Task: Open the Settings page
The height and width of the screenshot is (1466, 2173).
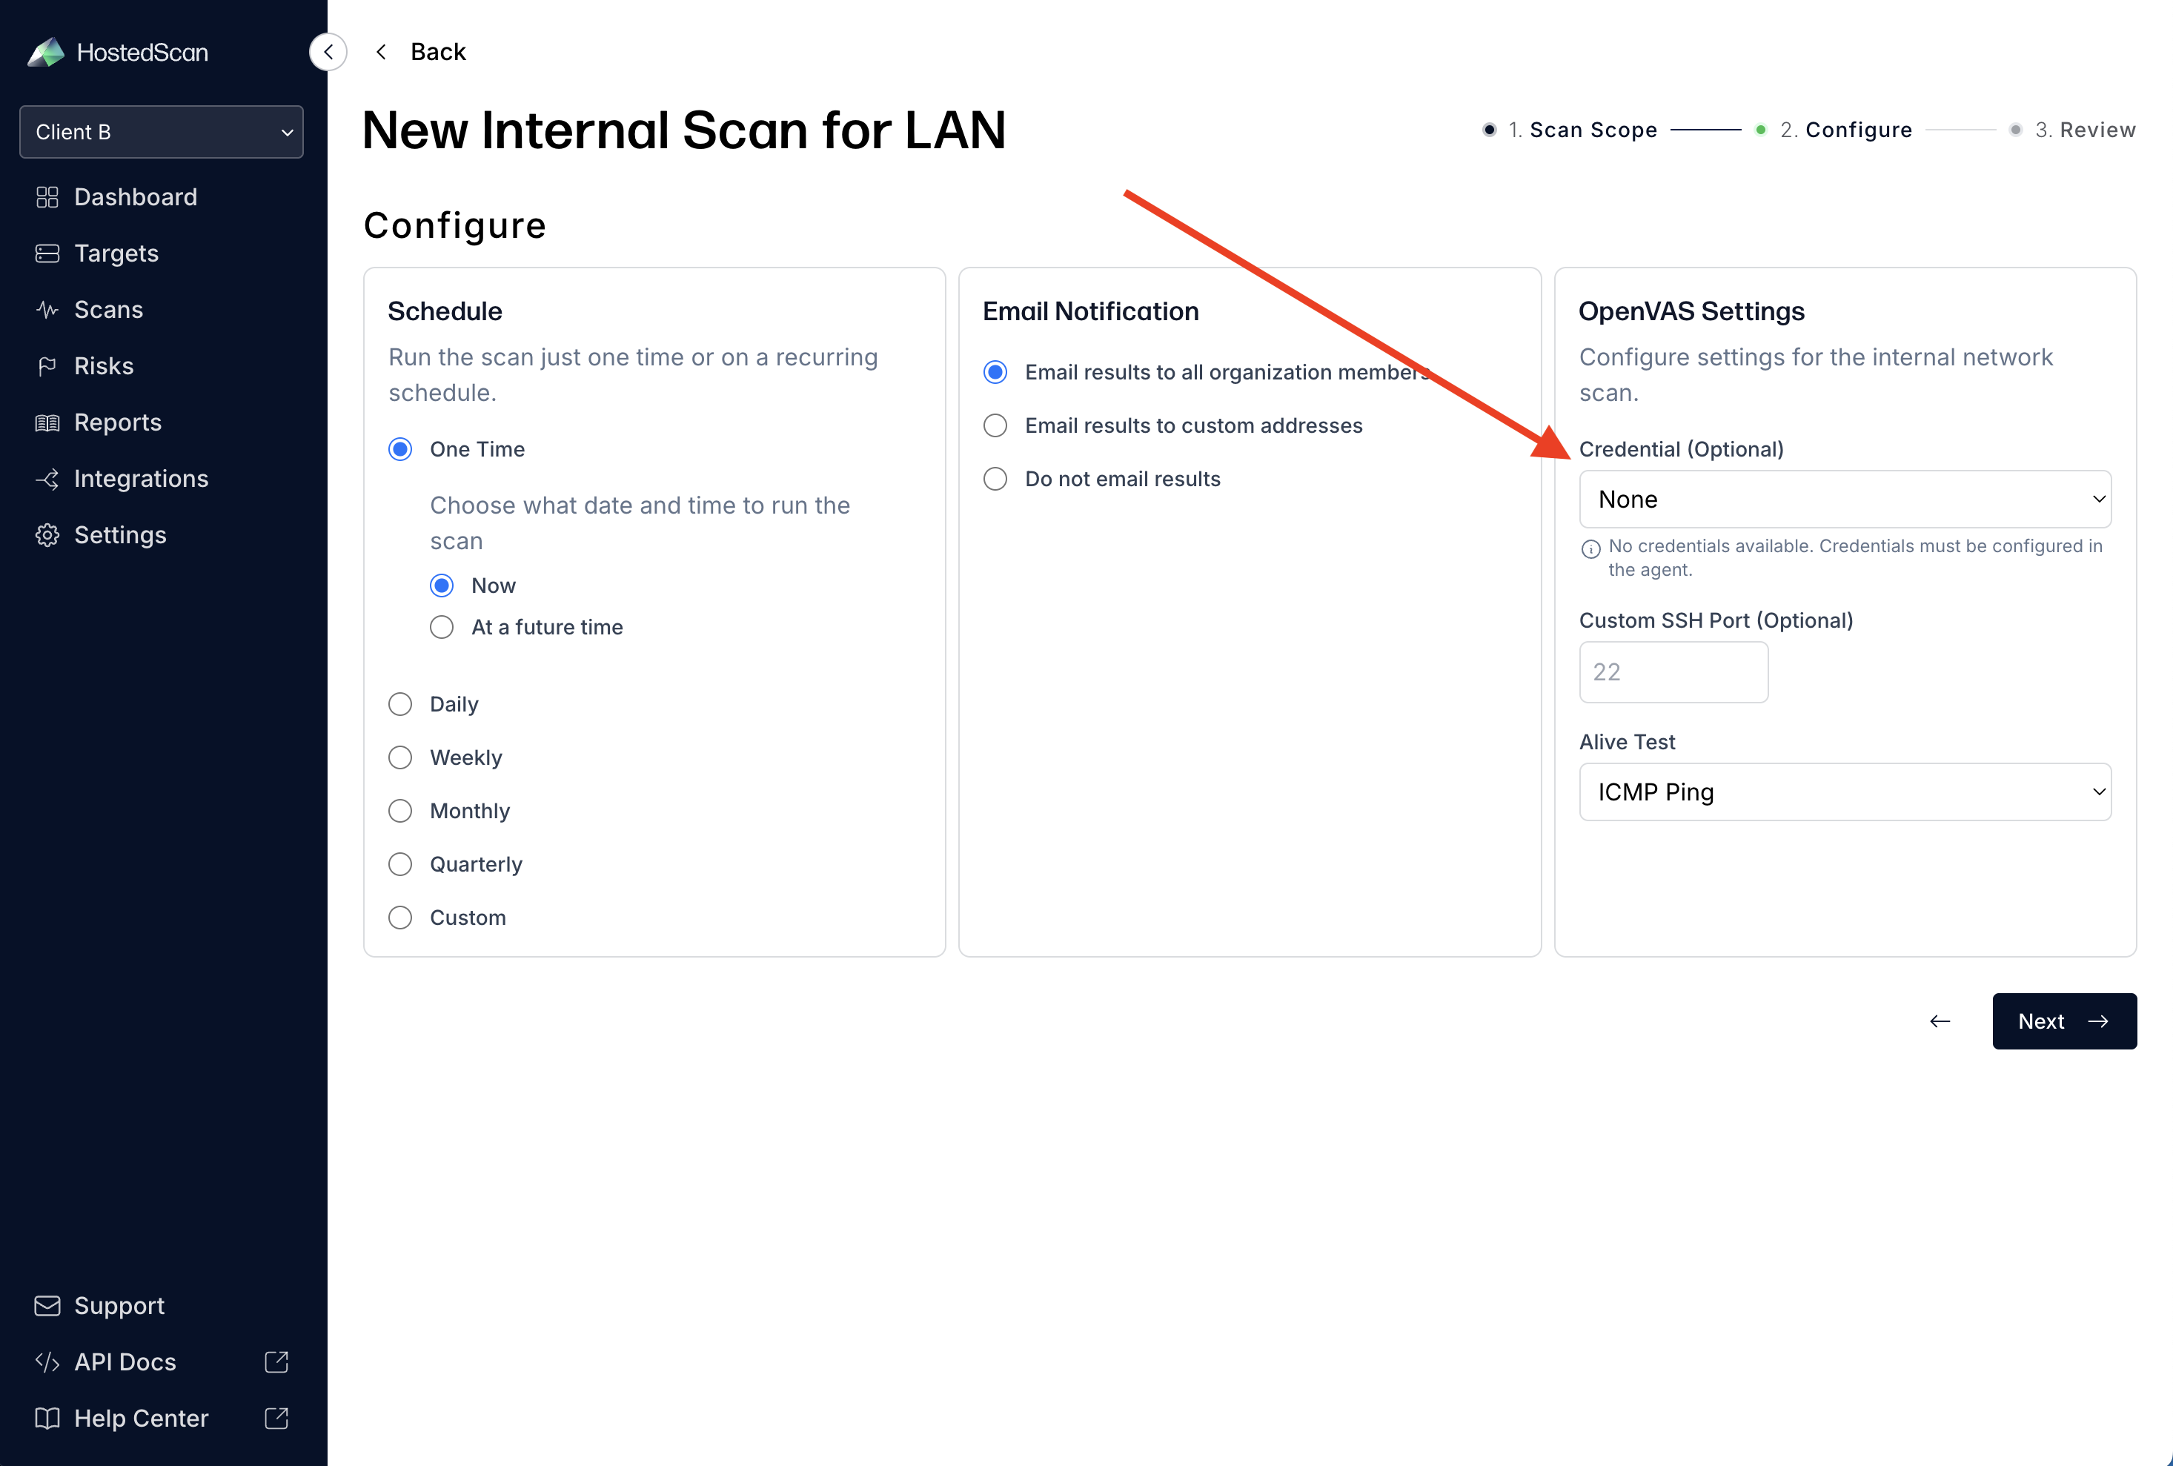Action: click(x=119, y=535)
